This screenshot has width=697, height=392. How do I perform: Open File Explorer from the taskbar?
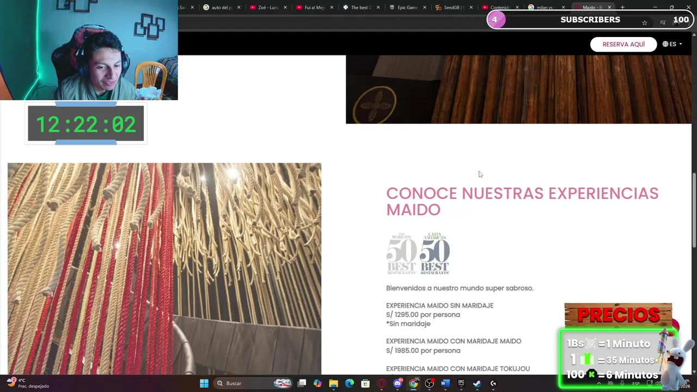tap(334, 383)
